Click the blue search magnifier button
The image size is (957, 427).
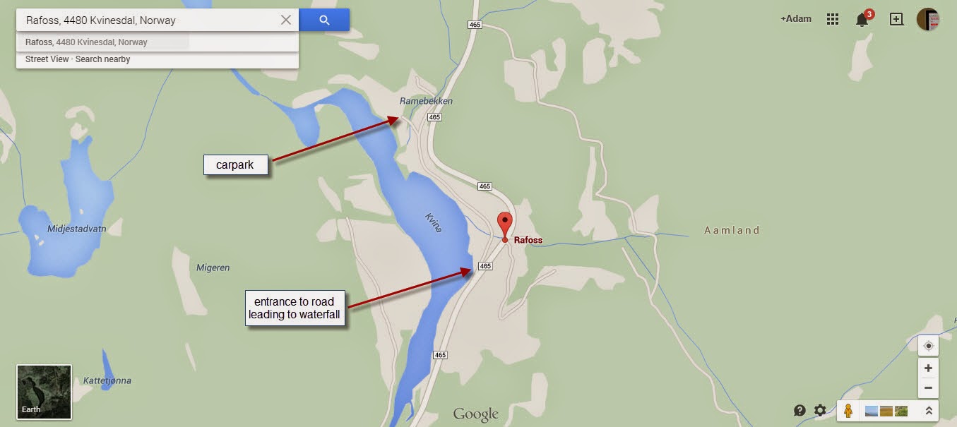point(324,20)
